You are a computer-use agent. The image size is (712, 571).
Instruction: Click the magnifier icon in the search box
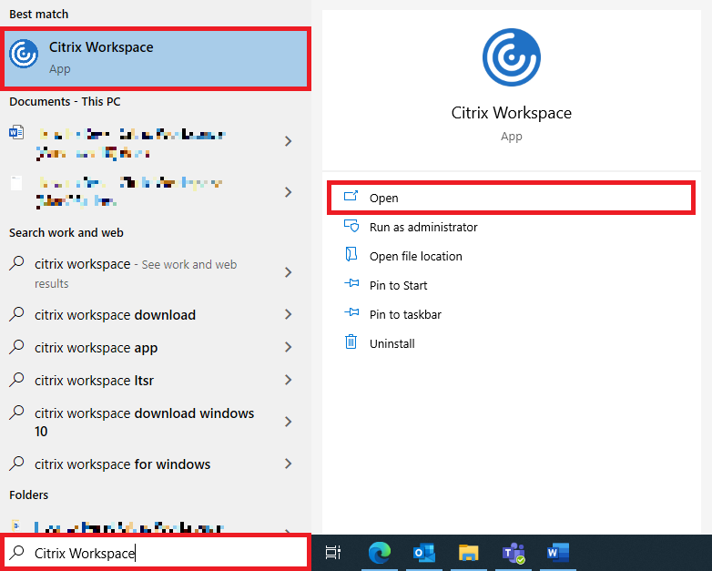[x=17, y=552]
